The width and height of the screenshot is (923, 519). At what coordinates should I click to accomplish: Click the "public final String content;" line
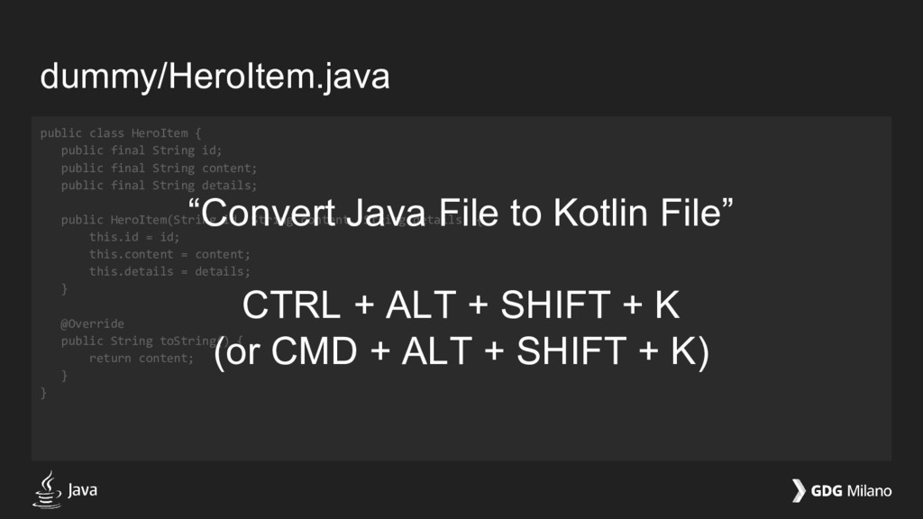tap(159, 168)
